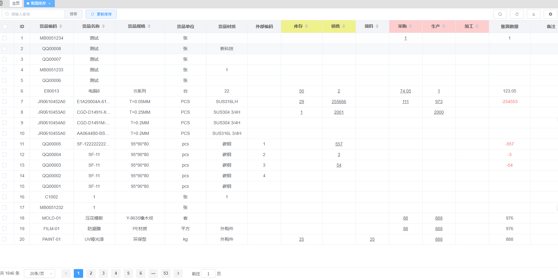Click the 搜索 button
This screenshot has width=558, height=280.
(73, 14)
